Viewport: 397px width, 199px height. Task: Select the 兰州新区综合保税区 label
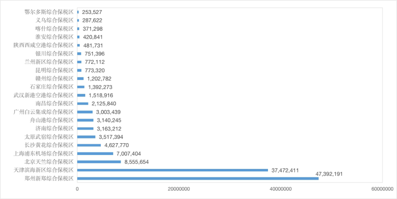coord(49,62)
